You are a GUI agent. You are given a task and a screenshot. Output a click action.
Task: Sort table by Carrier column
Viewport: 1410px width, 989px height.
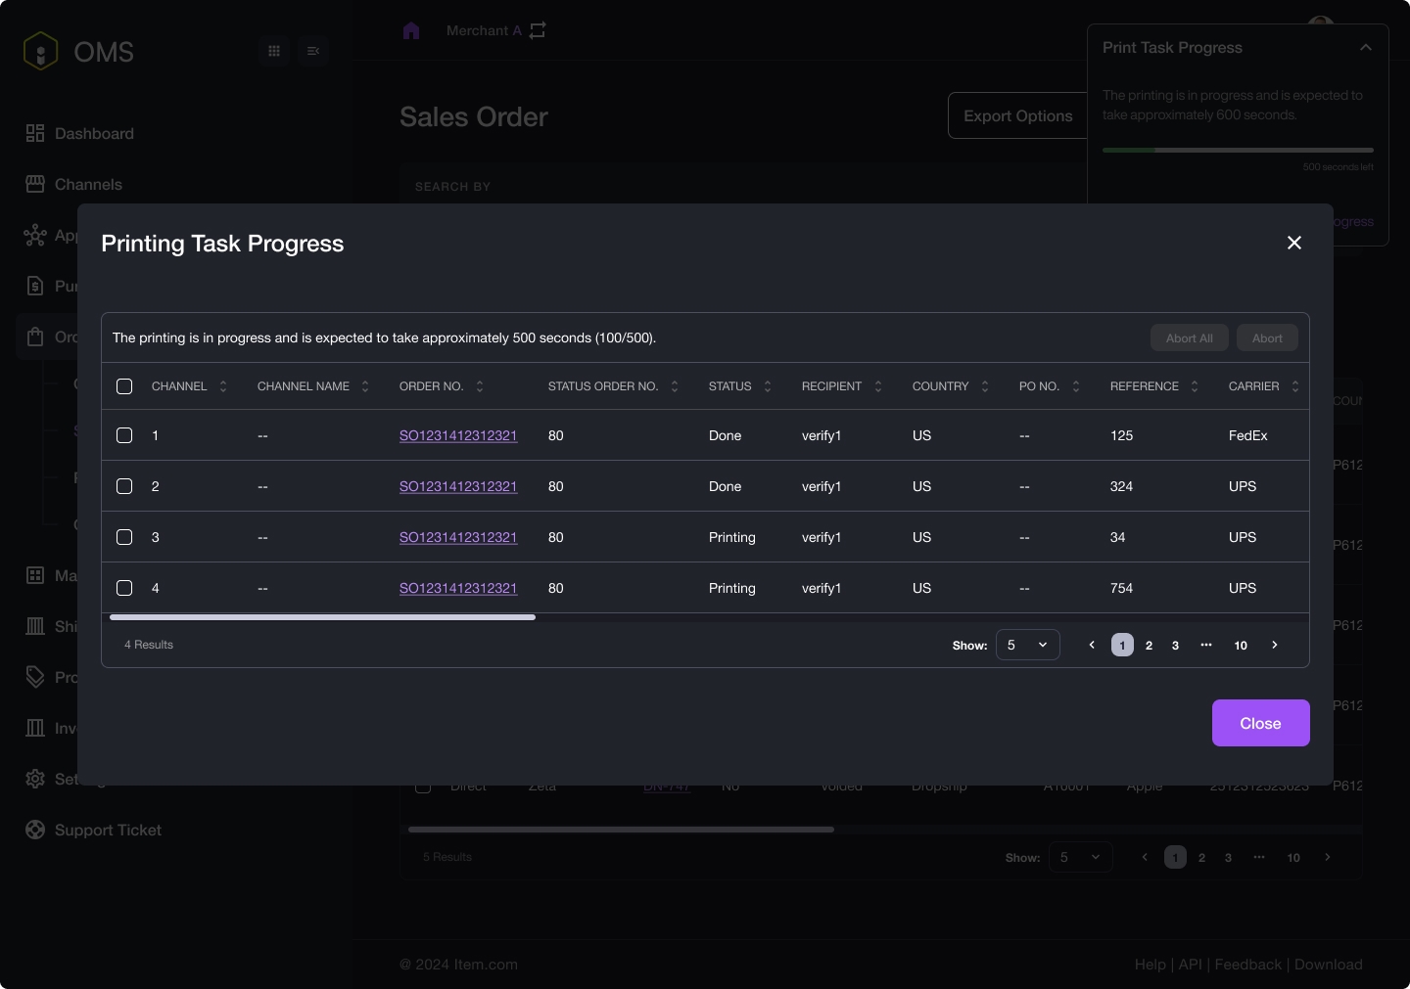(1295, 386)
